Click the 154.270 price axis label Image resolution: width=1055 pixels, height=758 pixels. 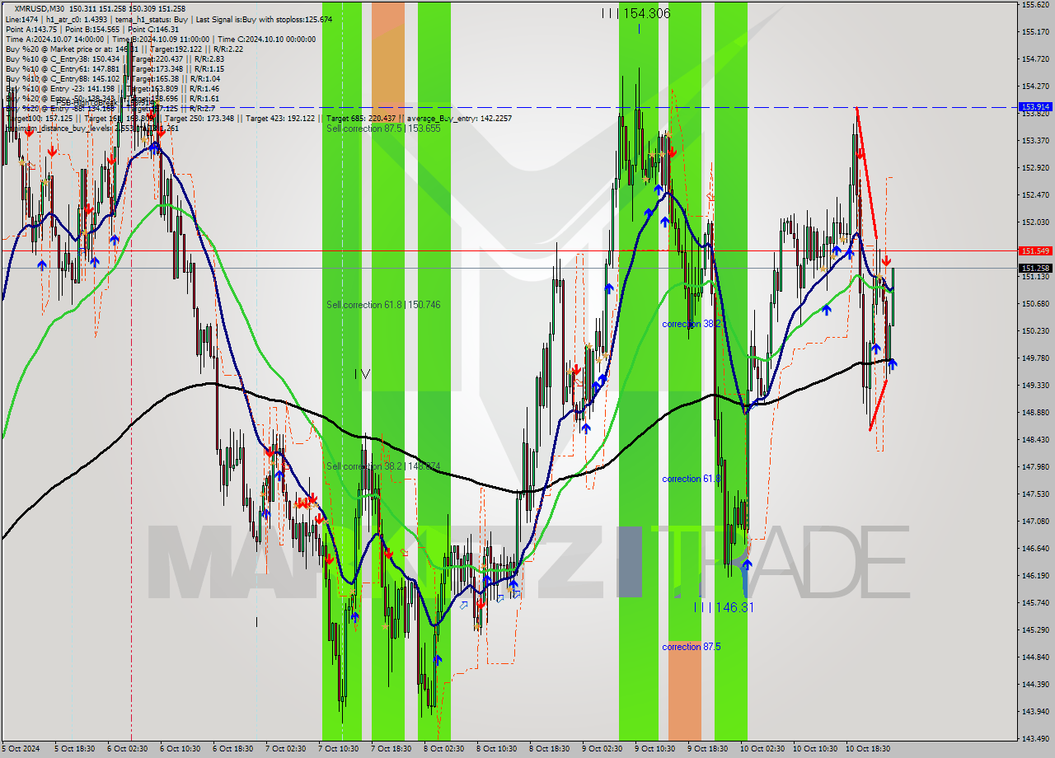pos(1035,87)
